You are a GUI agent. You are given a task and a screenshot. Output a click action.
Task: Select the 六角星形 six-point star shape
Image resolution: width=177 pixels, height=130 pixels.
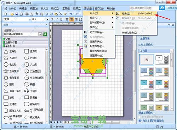(x=33, y=71)
